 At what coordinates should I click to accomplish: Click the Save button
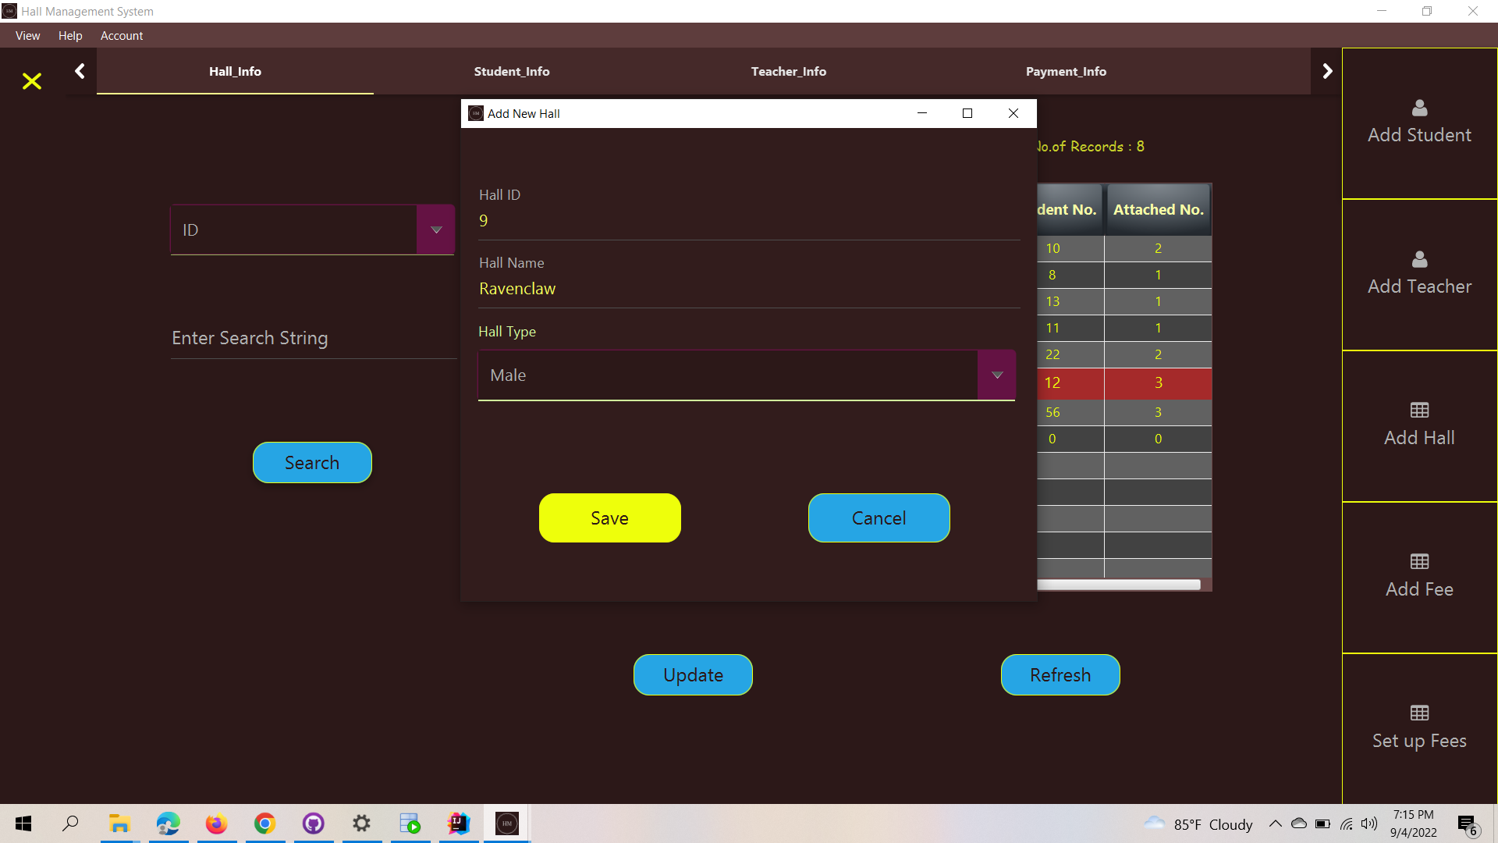pyautogui.click(x=609, y=518)
